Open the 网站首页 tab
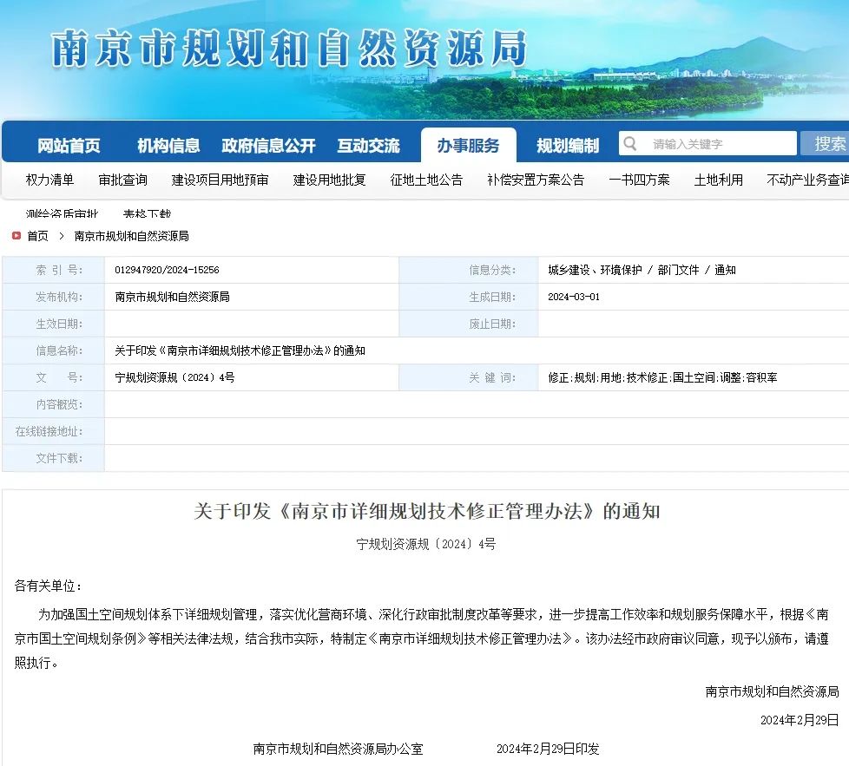 (x=69, y=146)
